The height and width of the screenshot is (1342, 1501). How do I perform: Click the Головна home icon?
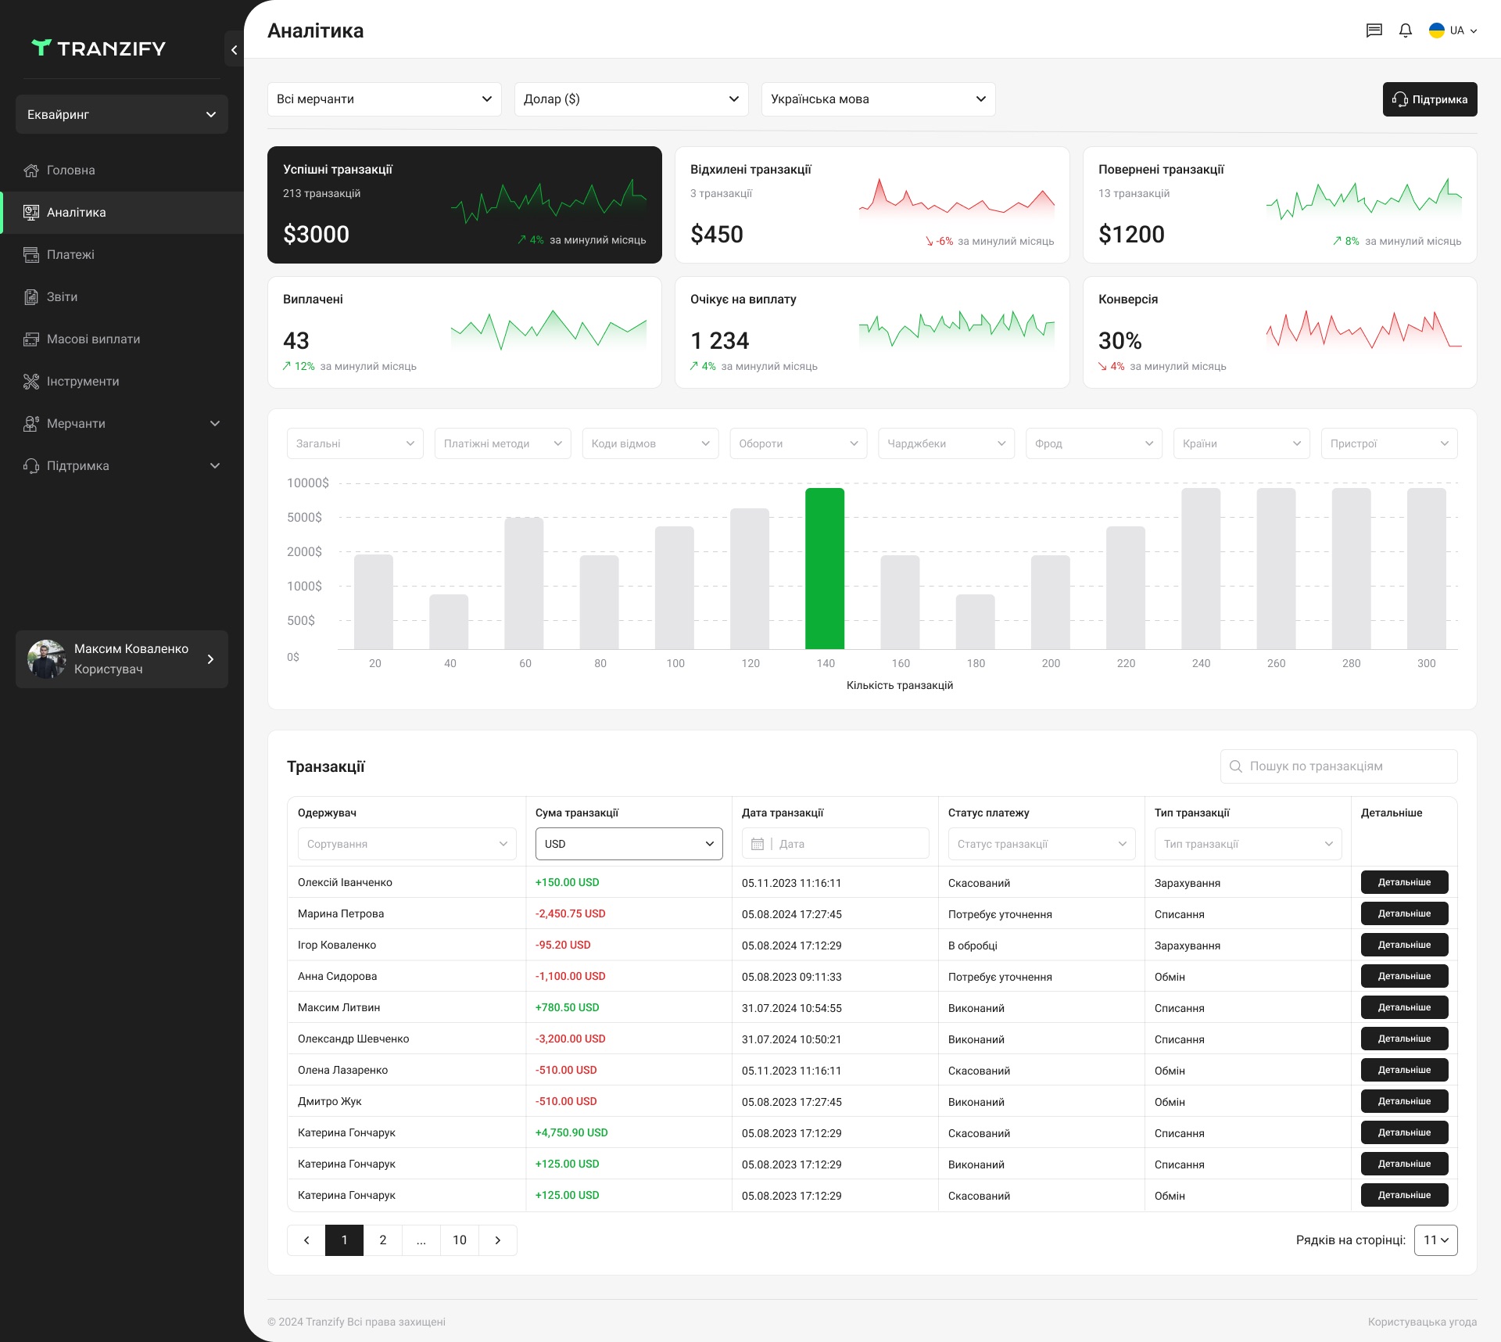tap(31, 170)
